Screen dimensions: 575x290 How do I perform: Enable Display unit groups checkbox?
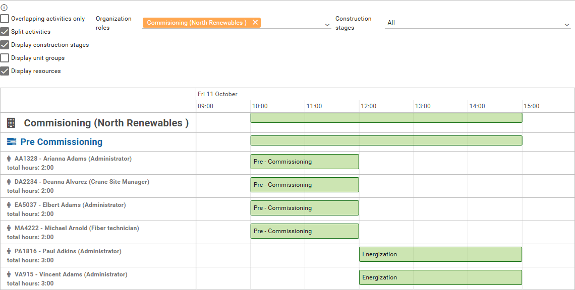(x=5, y=58)
